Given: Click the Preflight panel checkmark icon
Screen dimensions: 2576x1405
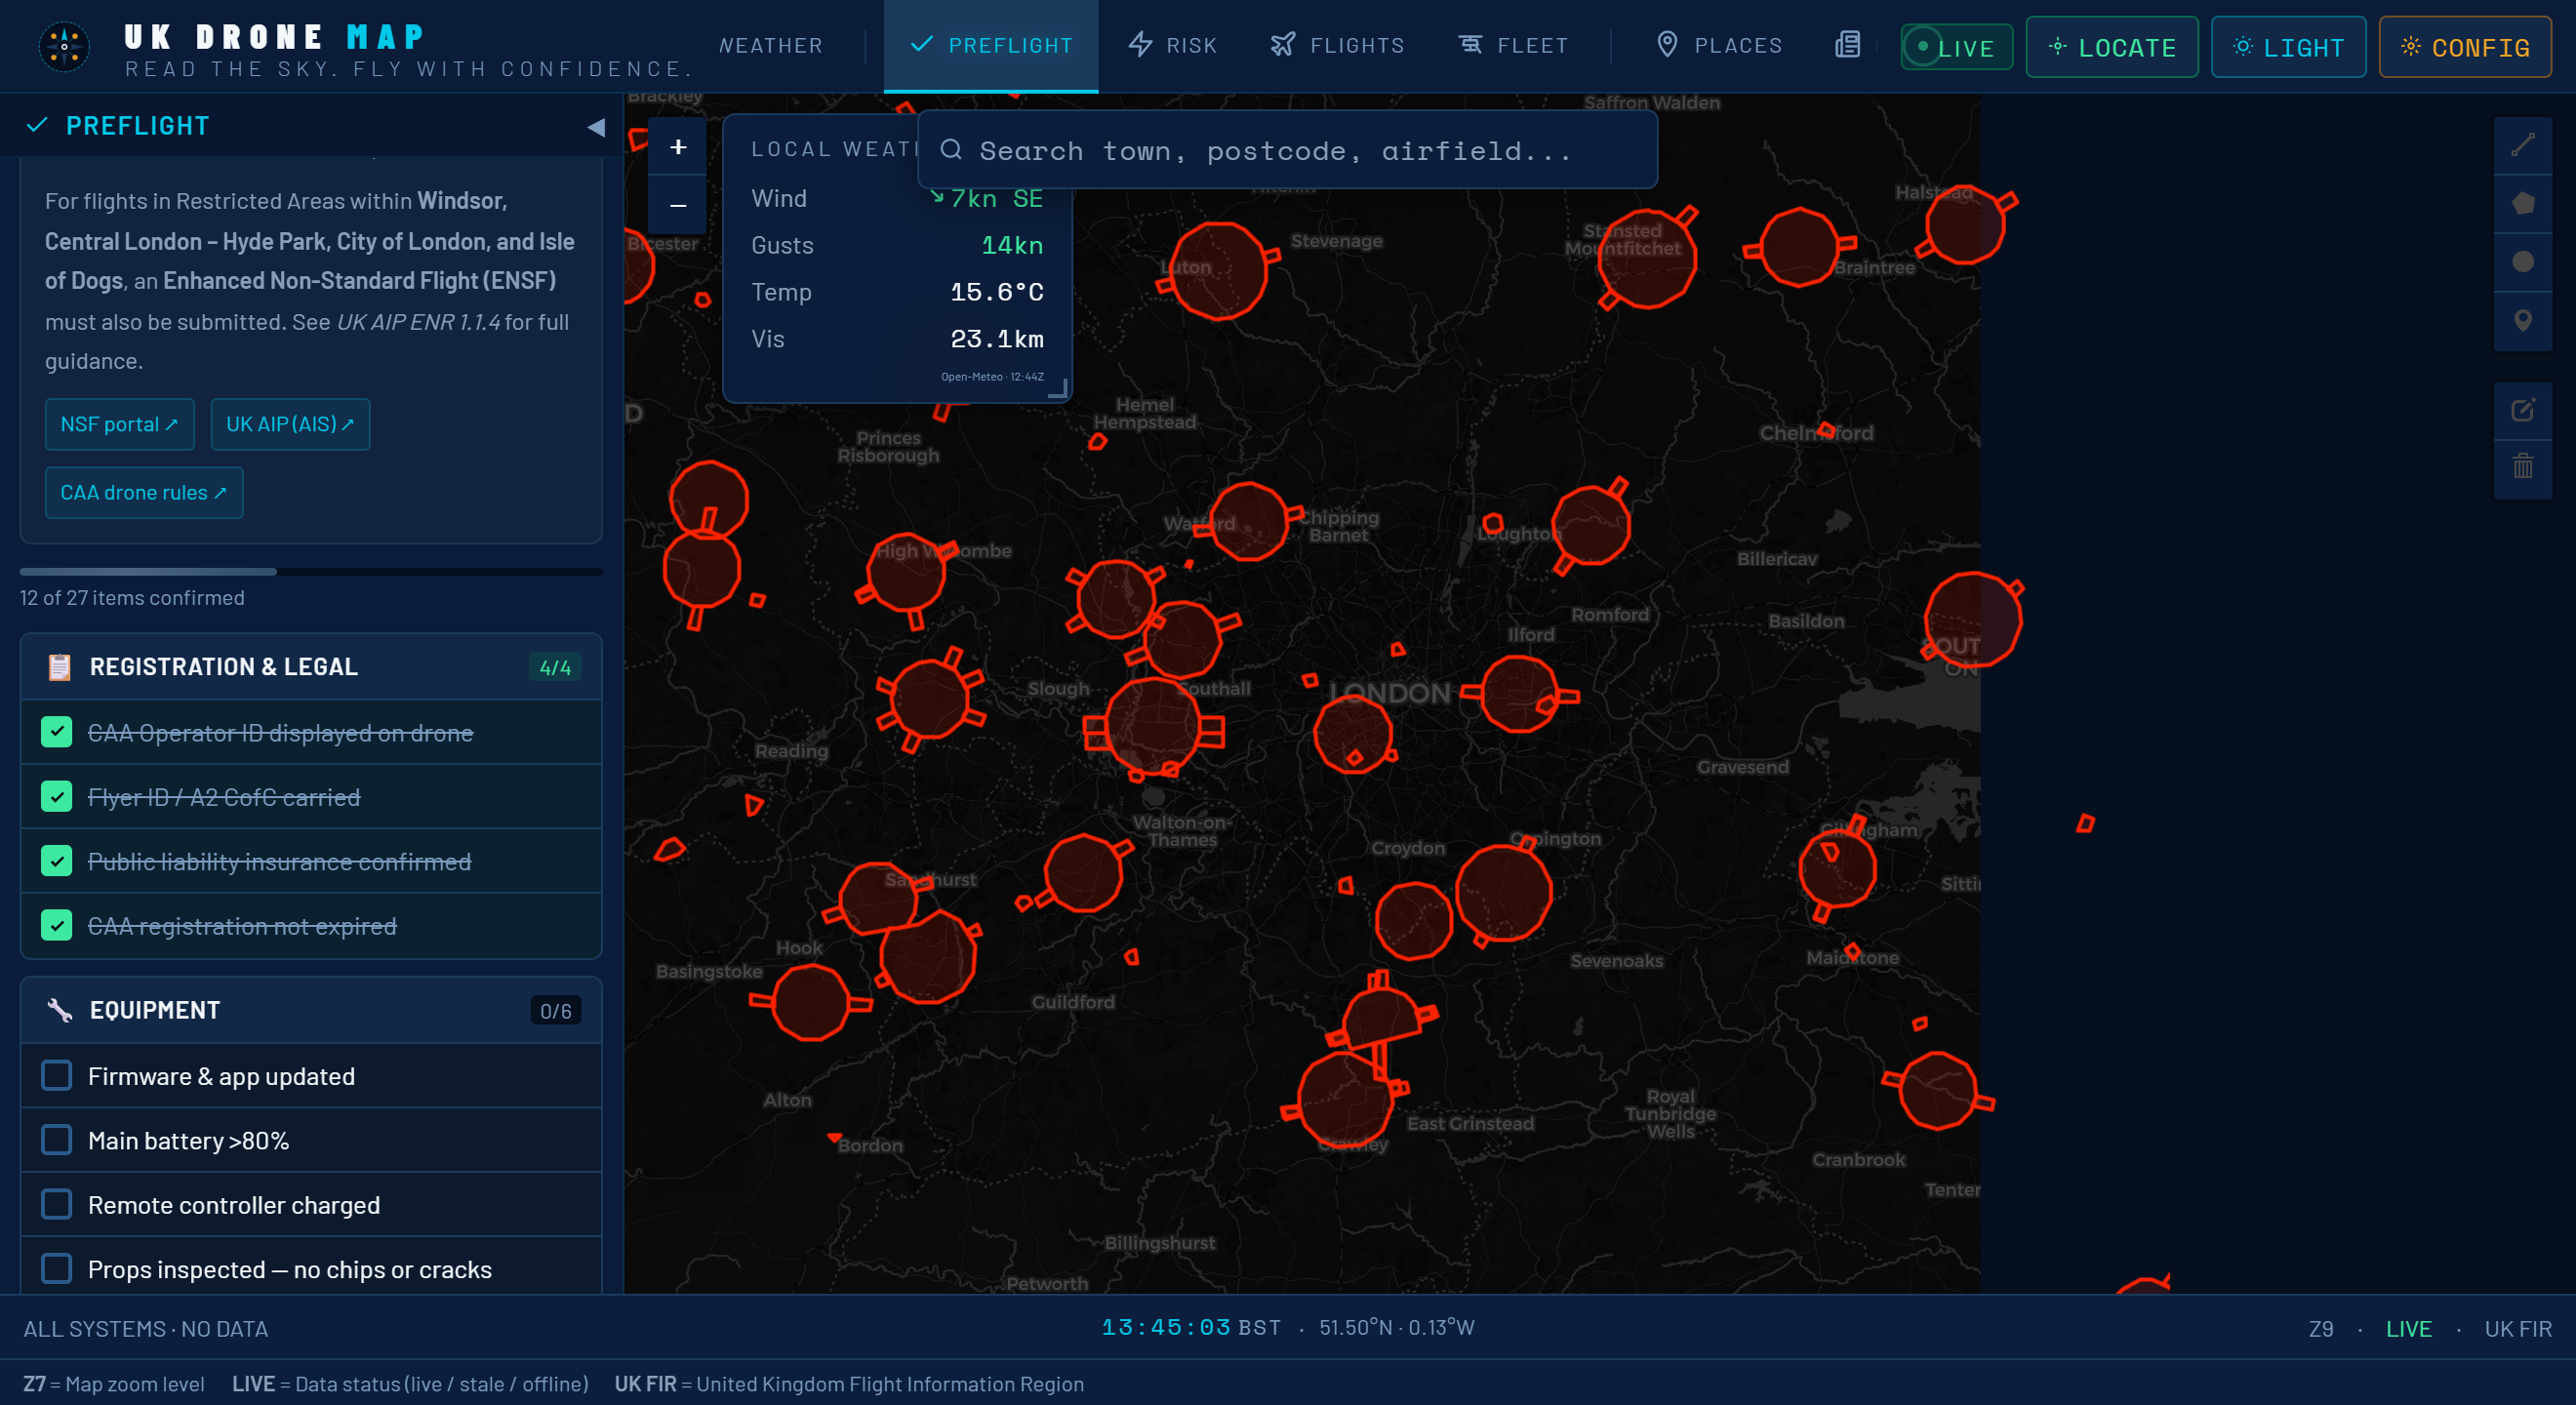Looking at the screenshot, I should click(x=37, y=125).
